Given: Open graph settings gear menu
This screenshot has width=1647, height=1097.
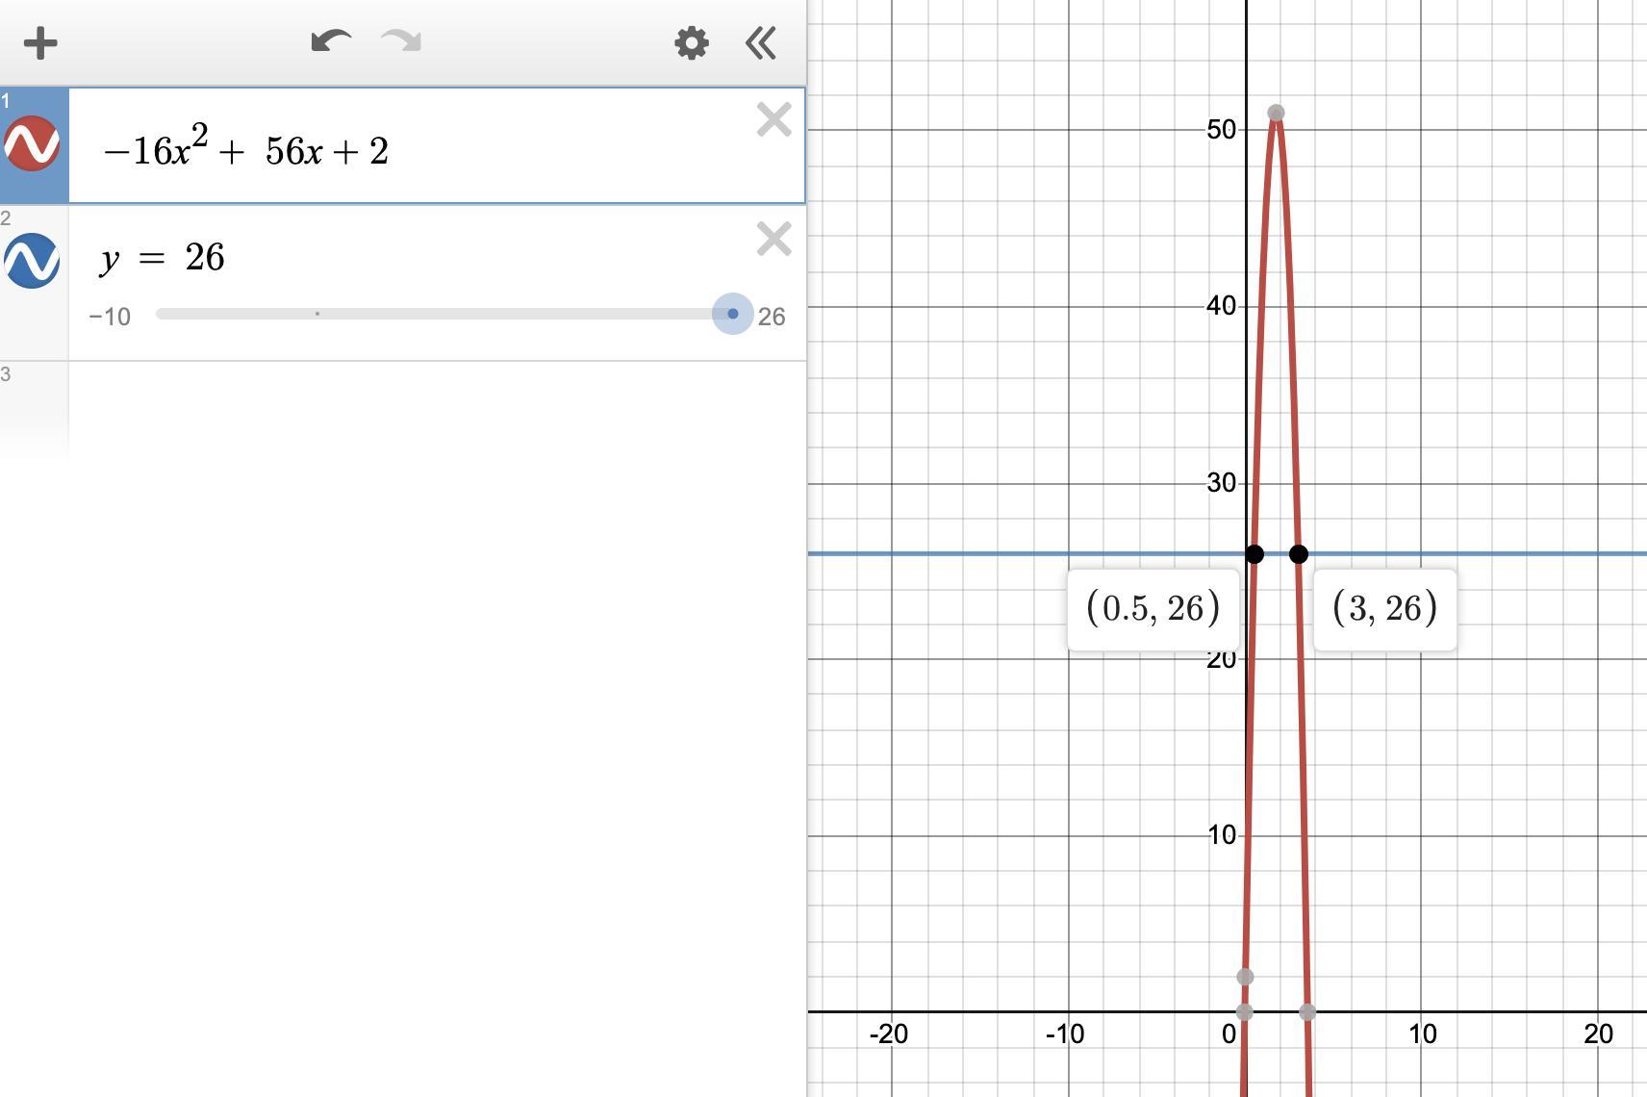Looking at the screenshot, I should coord(692,43).
